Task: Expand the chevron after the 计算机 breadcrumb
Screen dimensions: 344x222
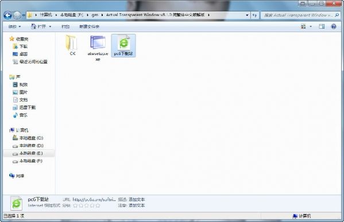Action: pos(56,15)
